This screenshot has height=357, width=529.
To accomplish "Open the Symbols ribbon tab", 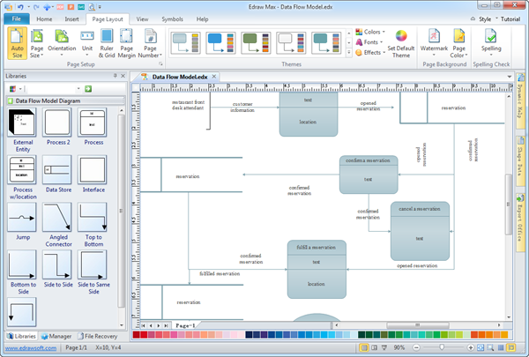I will 173,18.
